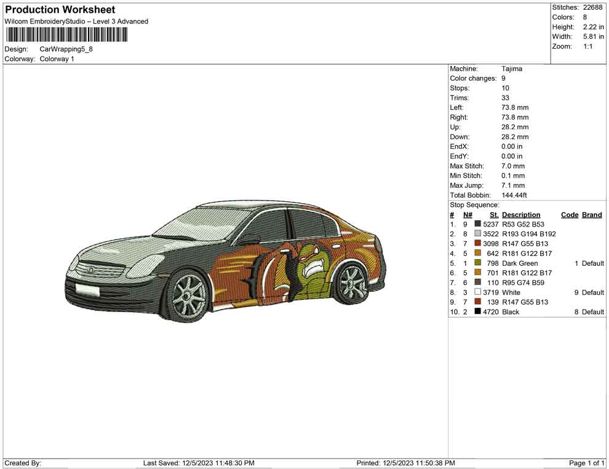The height and width of the screenshot is (469, 609).
Task: Click the Brand column header
Action: coord(592,215)
